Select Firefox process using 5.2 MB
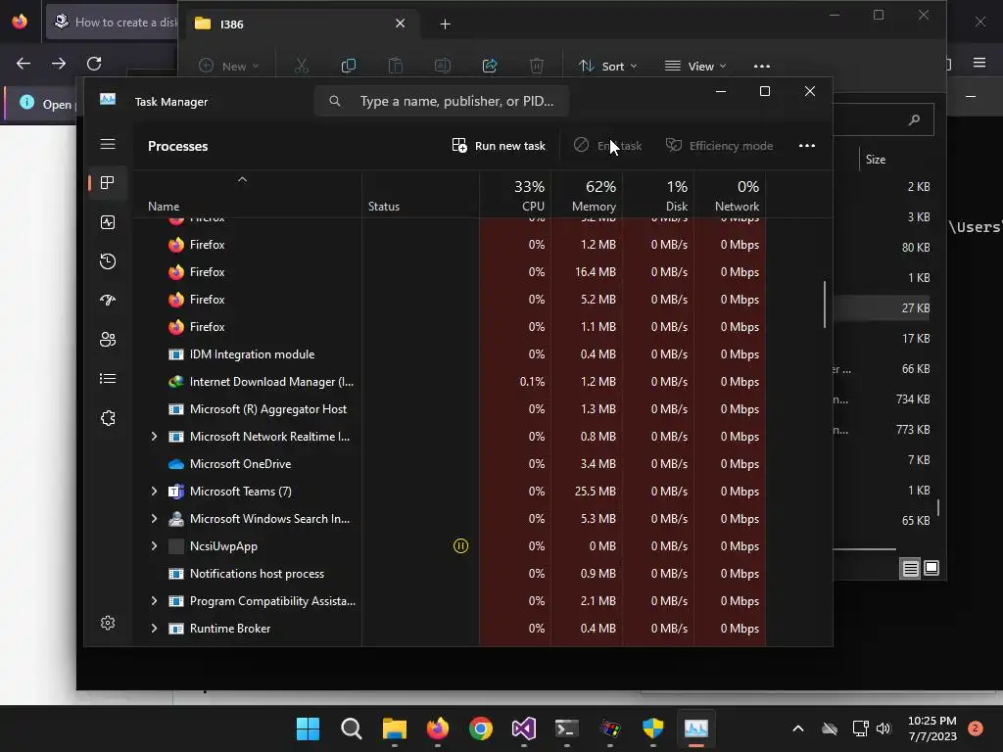This screenshot has height=752, width=1003. (449, 300)
